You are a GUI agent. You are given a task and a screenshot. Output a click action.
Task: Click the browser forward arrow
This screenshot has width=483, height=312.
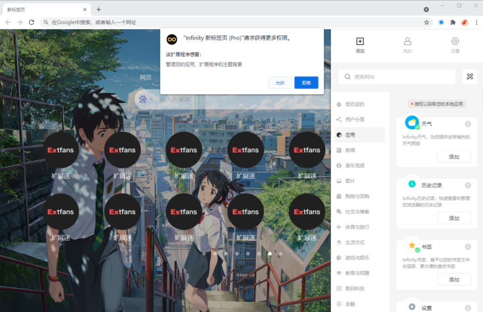20,22
